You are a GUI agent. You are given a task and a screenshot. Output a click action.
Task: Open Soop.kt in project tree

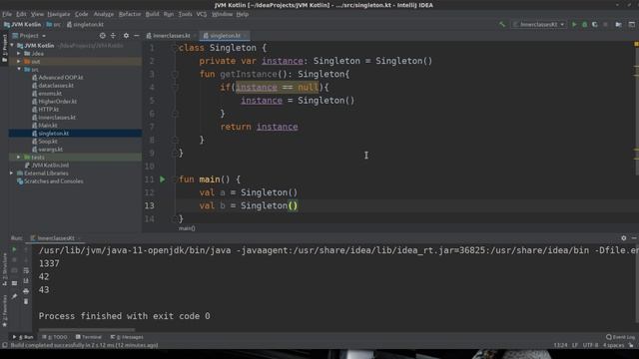coord(44,142)
